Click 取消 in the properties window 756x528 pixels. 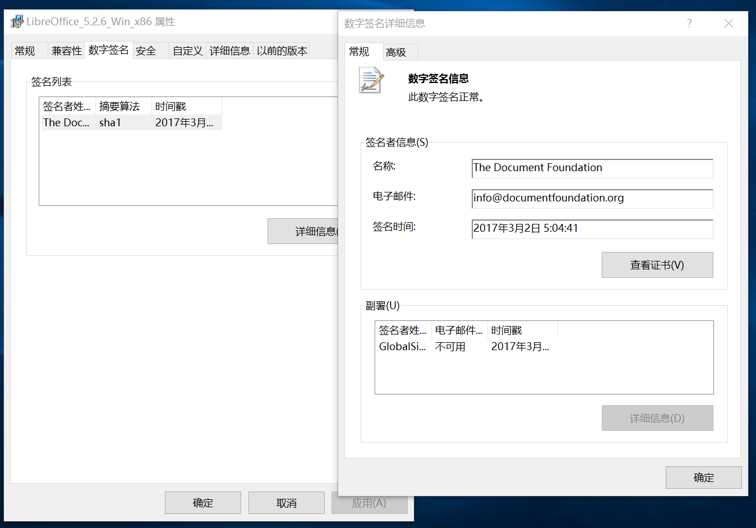(x=287, y=503)
